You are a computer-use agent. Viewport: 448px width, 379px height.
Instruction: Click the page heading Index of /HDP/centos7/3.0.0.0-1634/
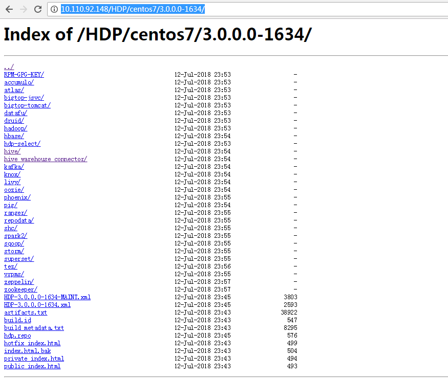pyautogui.click(x=158, y=35)
